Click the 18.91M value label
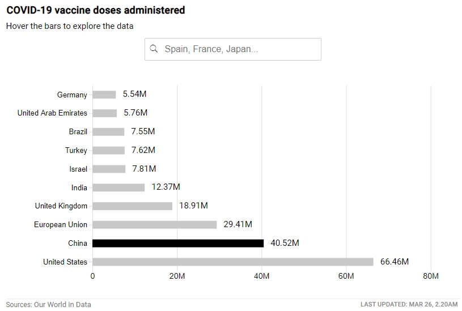This screenshot has width=462, height=311. coord(193,205)
